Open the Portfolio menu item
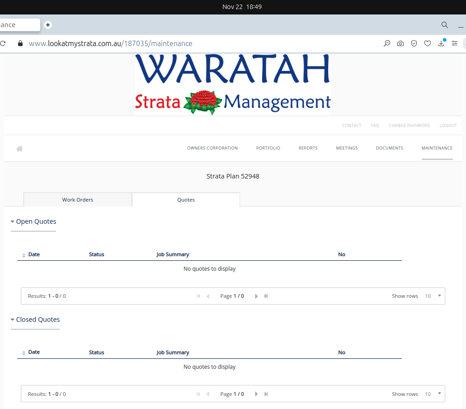Image resolution: width=466 pixels, height=409 pixels. click(268, 148)
